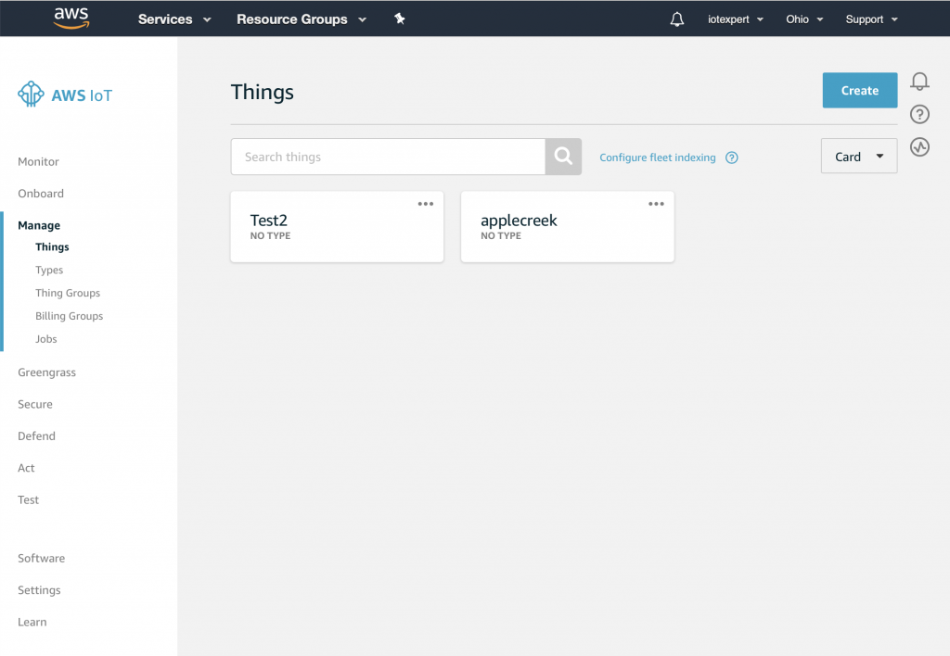
Task: Go to Onboard in the sidebar
Action: 41,194
